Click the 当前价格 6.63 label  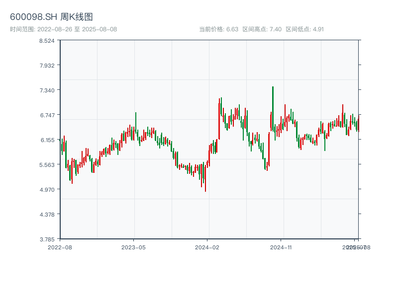[218, 29]
